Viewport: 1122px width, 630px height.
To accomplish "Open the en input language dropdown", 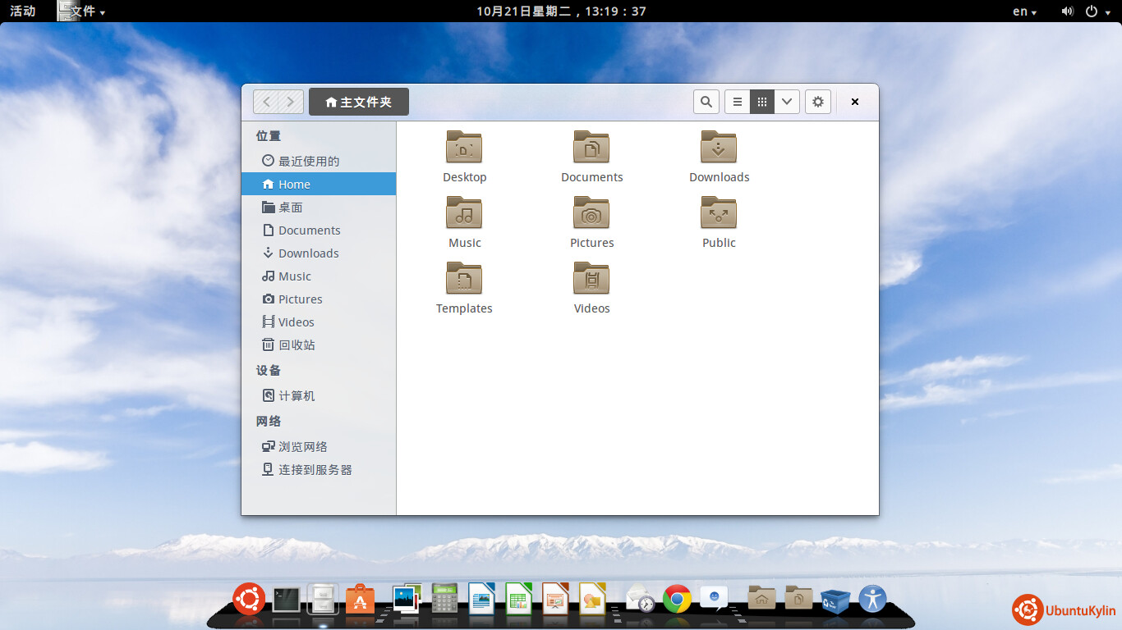I will [1024, 11].
